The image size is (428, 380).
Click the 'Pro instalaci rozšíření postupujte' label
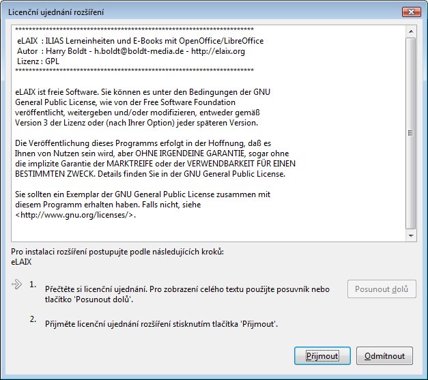[117, 252]
